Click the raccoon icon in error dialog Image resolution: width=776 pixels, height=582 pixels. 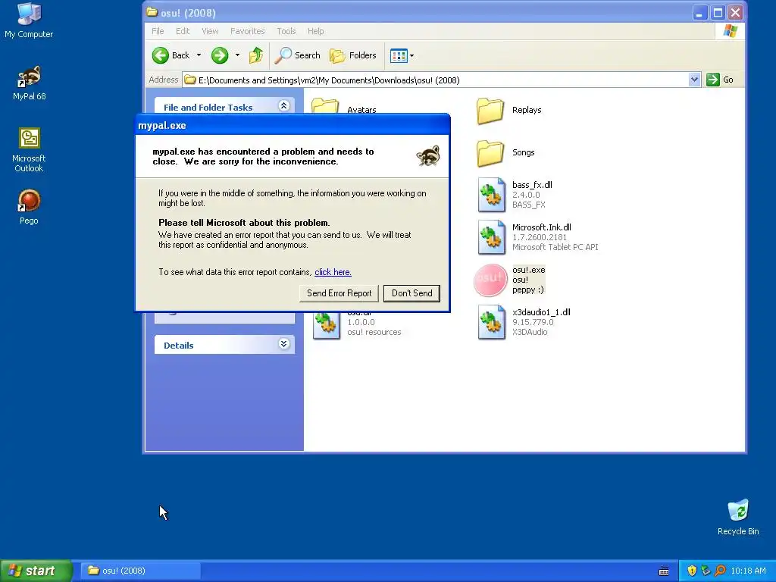pos(428,155)
